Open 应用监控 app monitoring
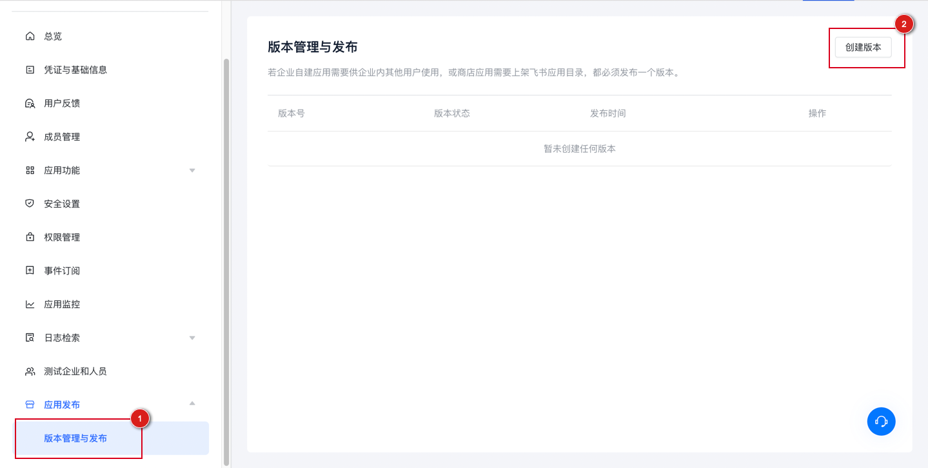928x468 pixels. (x=62, y=304)
